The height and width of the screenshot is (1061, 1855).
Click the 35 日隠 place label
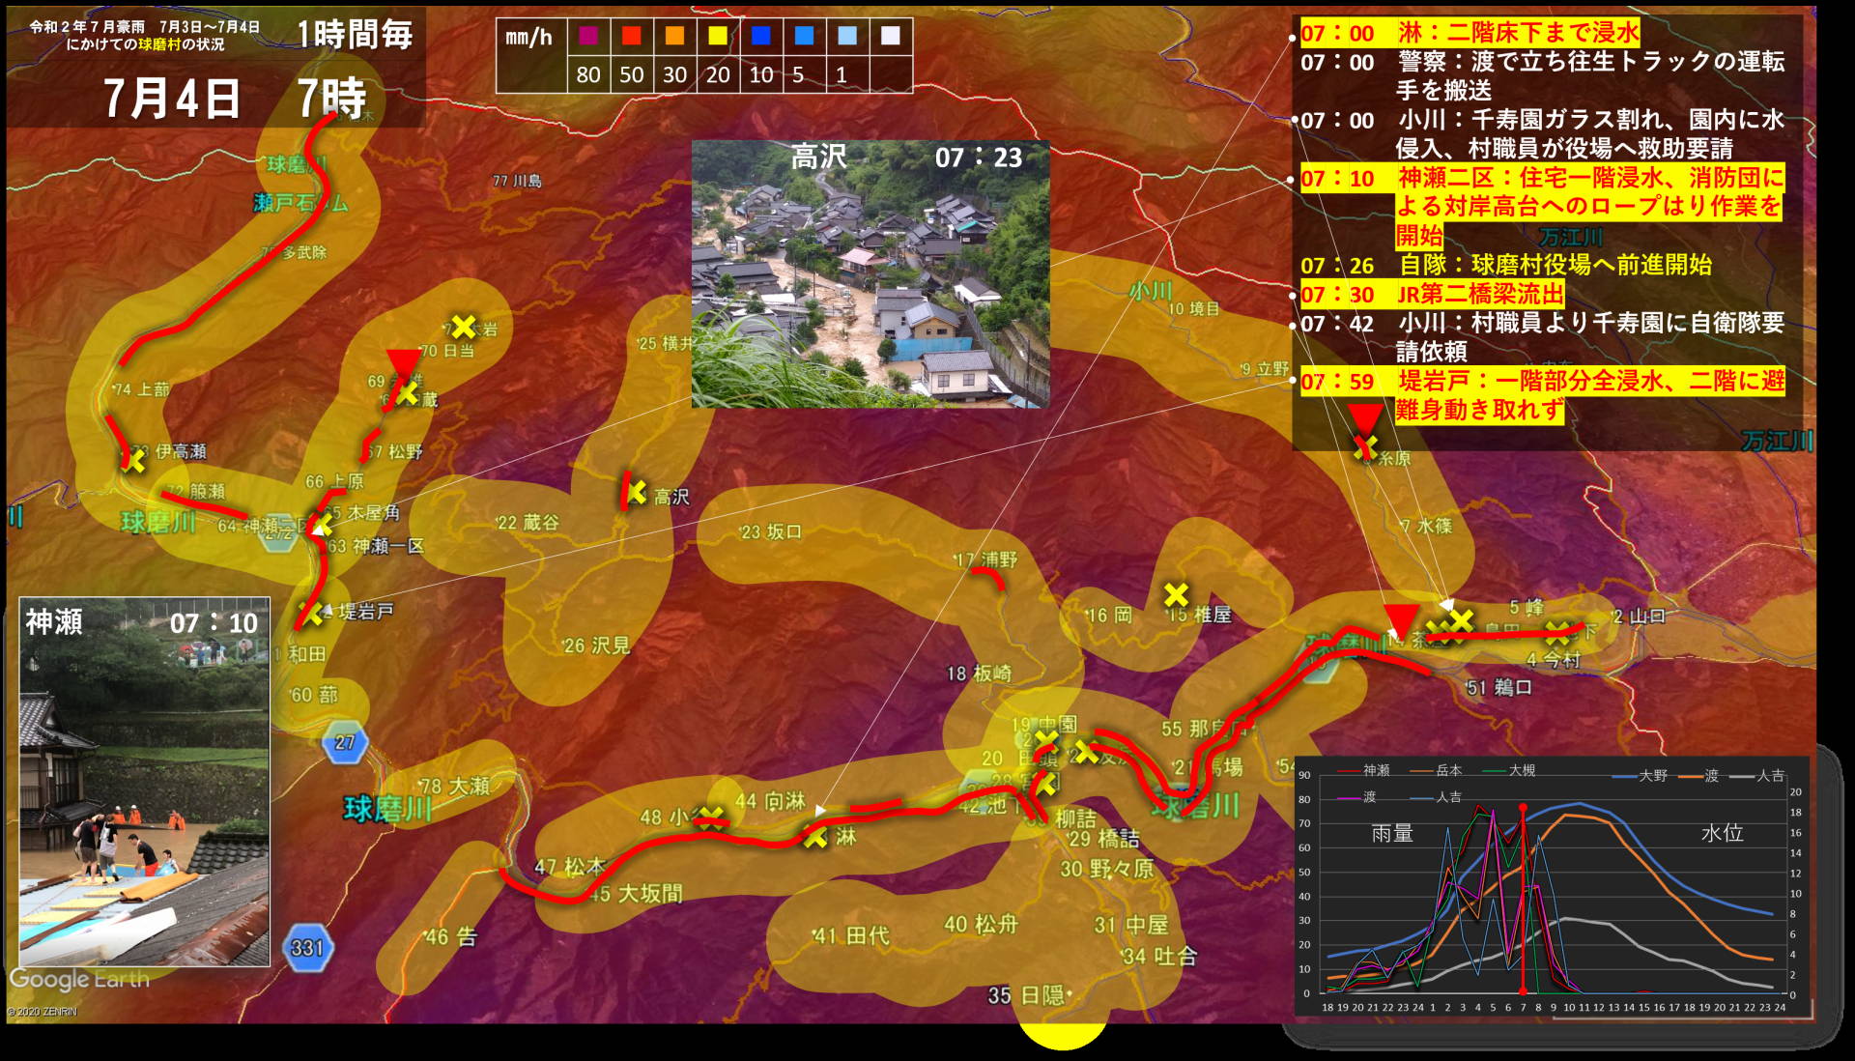point(1026,995)
